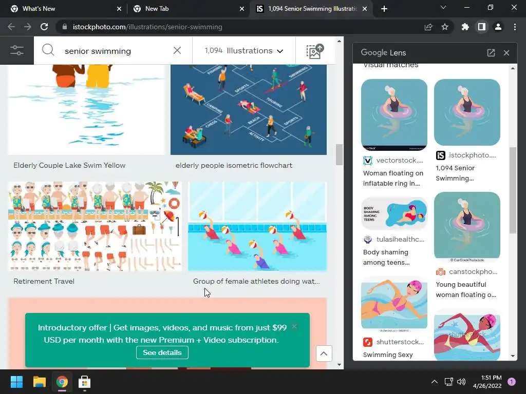526x394 pixels.
Task: Open File Explorer from taskbar
Action: [39, 382]
